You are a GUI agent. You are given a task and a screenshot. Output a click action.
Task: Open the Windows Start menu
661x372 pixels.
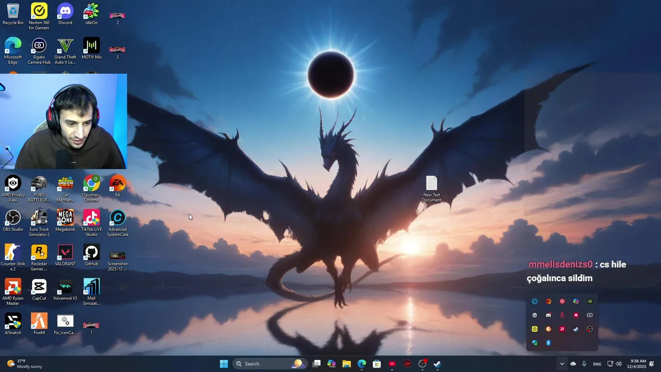click(224, 364)
